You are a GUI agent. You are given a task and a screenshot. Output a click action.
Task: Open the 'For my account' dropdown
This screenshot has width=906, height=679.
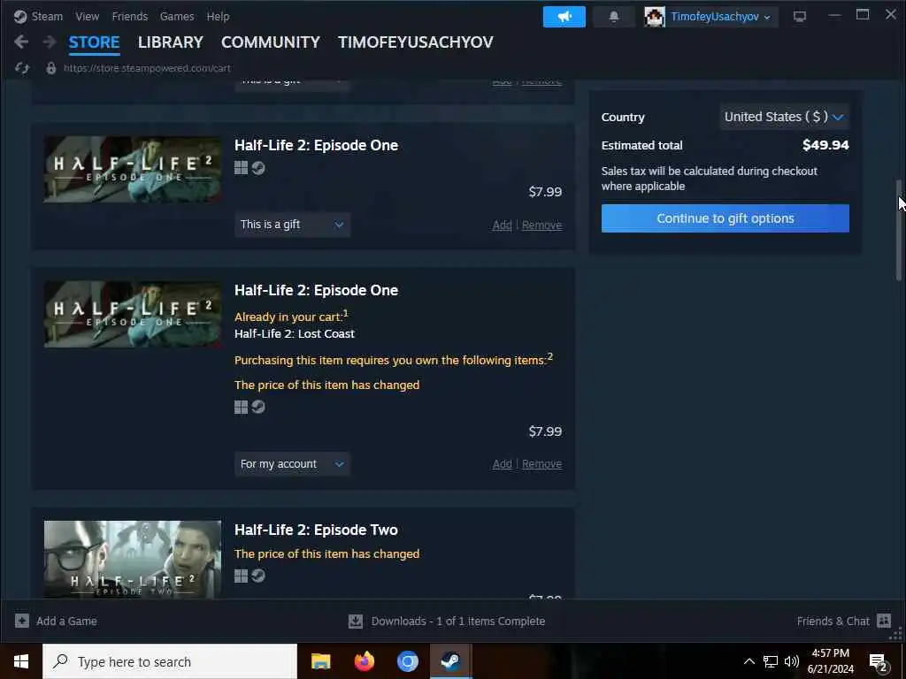pos(292,464)
